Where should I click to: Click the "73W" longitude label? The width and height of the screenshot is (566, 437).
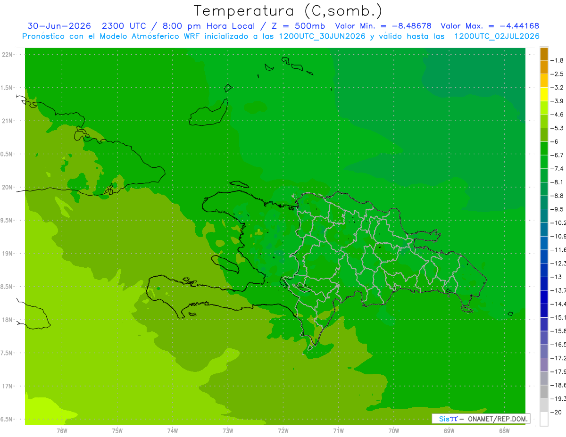pyautogui.click(x=228, y=430)
